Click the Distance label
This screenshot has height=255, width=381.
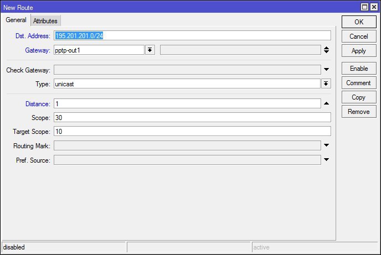38,104
